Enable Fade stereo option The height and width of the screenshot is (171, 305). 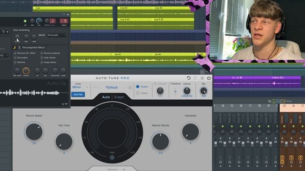[41, 57]
